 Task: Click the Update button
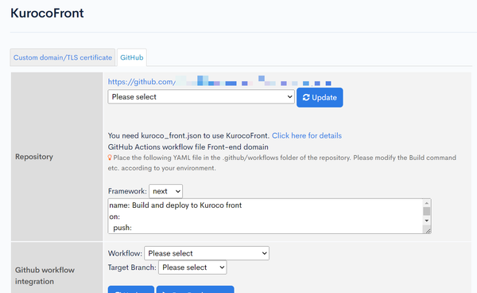(x=320, y=97)
